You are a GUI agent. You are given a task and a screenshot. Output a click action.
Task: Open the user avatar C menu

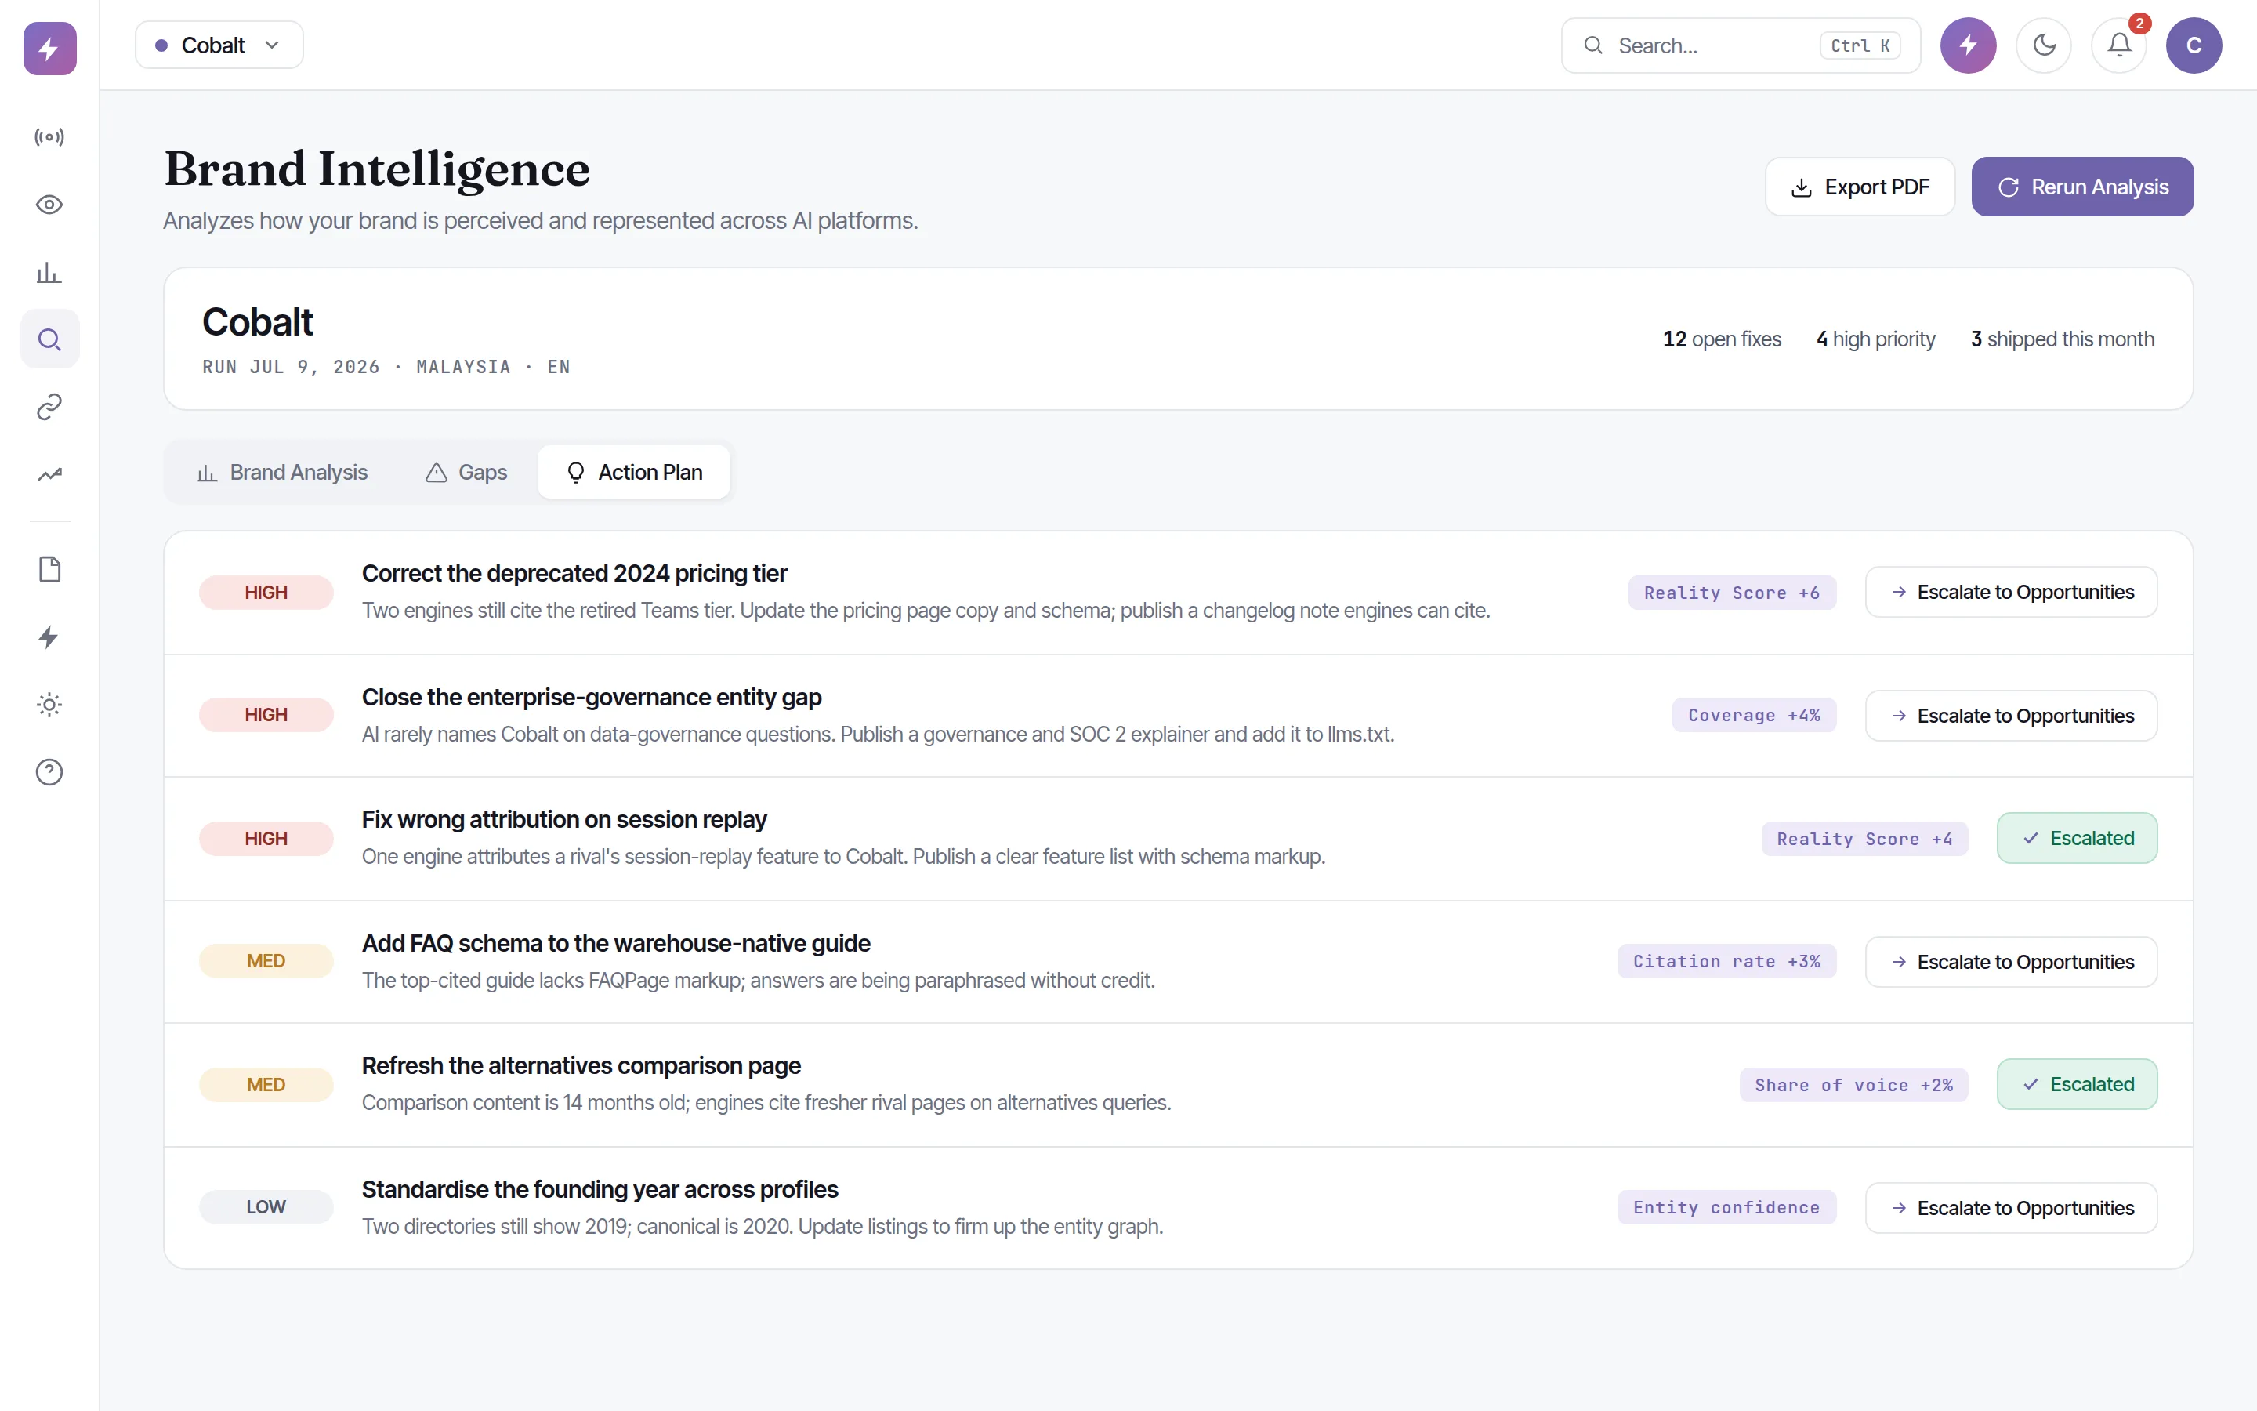pyautogui.click(x=2194, y=45)
